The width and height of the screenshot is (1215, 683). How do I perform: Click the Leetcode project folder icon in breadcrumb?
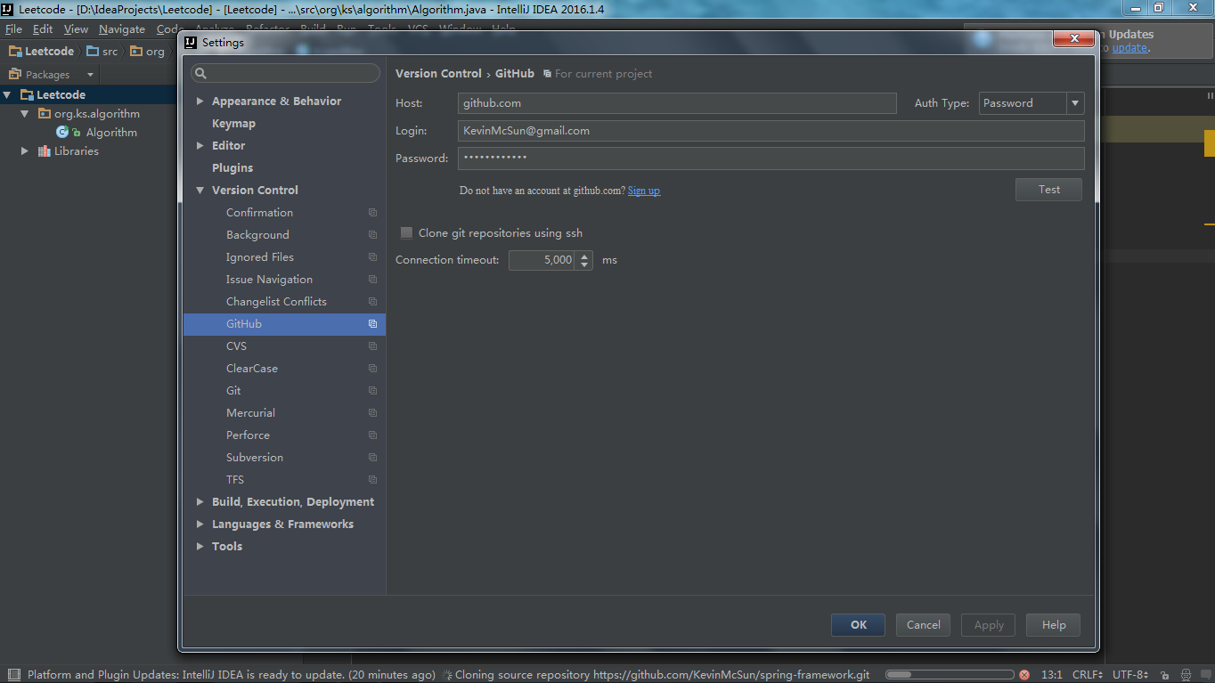click(x=15, y=52)
